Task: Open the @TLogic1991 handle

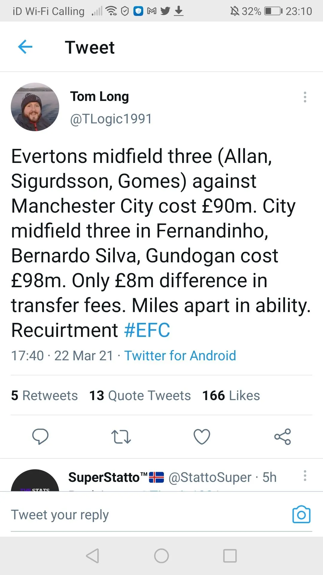Action: [x=111, y=119]
